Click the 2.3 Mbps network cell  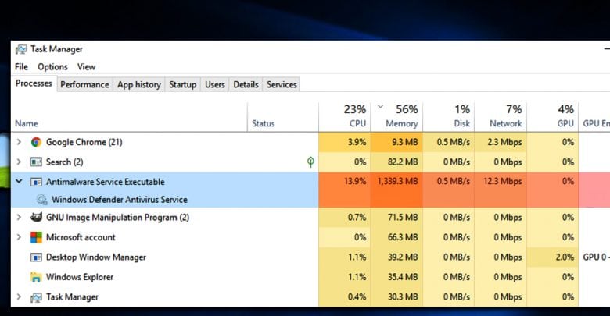501,142
